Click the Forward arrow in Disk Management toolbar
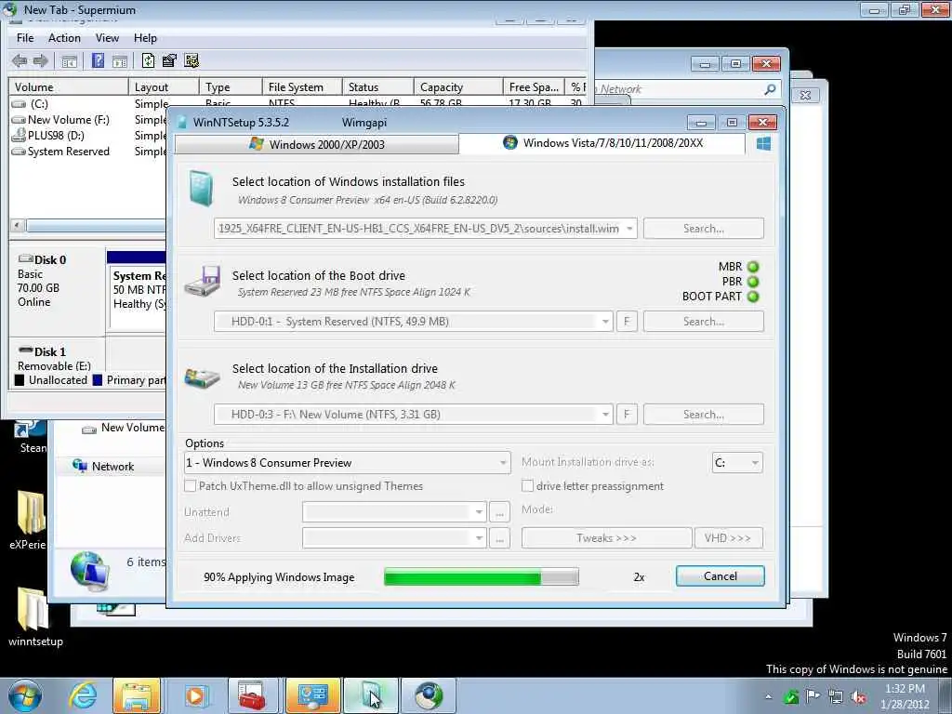The image size is (952, 714). tap(41, 60)
